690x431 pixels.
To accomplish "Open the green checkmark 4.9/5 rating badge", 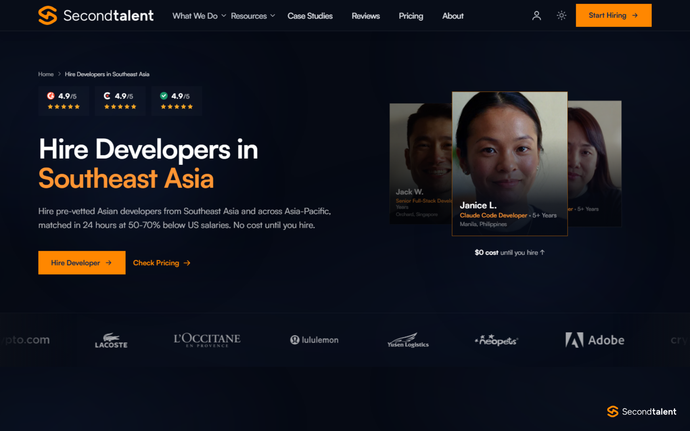I will click(177, 101).
